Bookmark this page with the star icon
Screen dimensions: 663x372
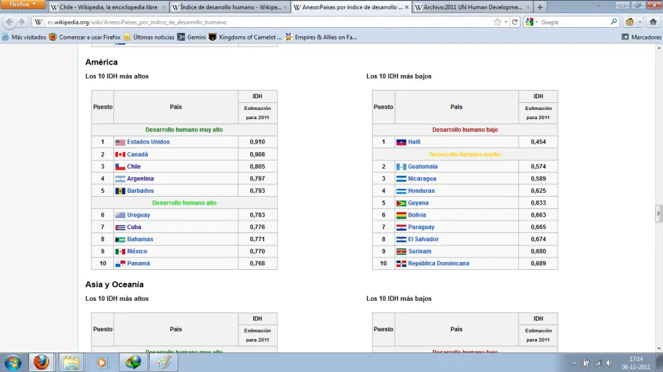497,22
